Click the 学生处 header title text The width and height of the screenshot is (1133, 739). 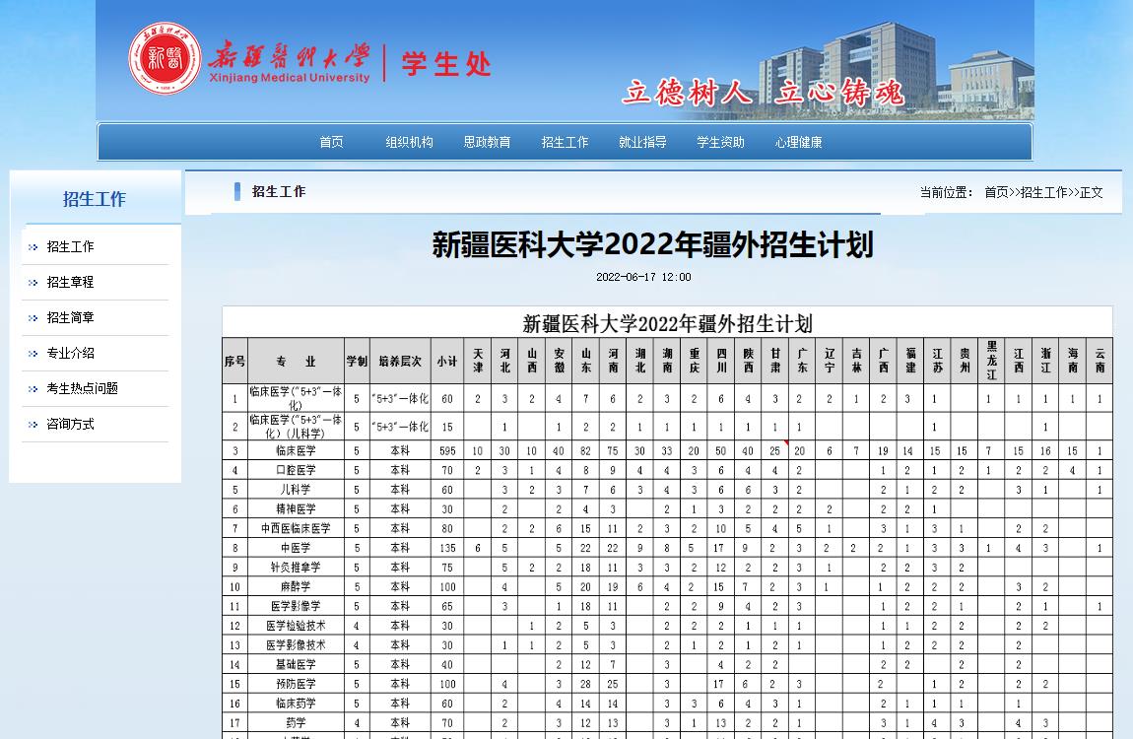[446, 64]
